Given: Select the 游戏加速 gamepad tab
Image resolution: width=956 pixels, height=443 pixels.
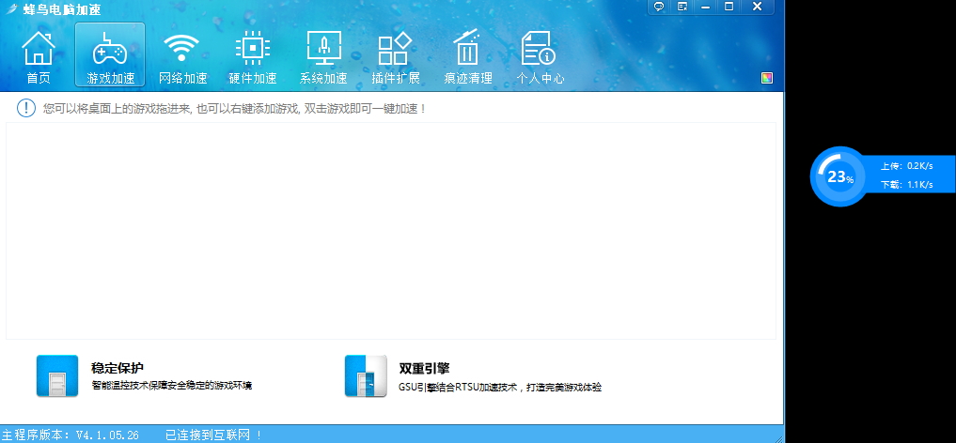Looking at the screenshot, I should click(110, 54).
